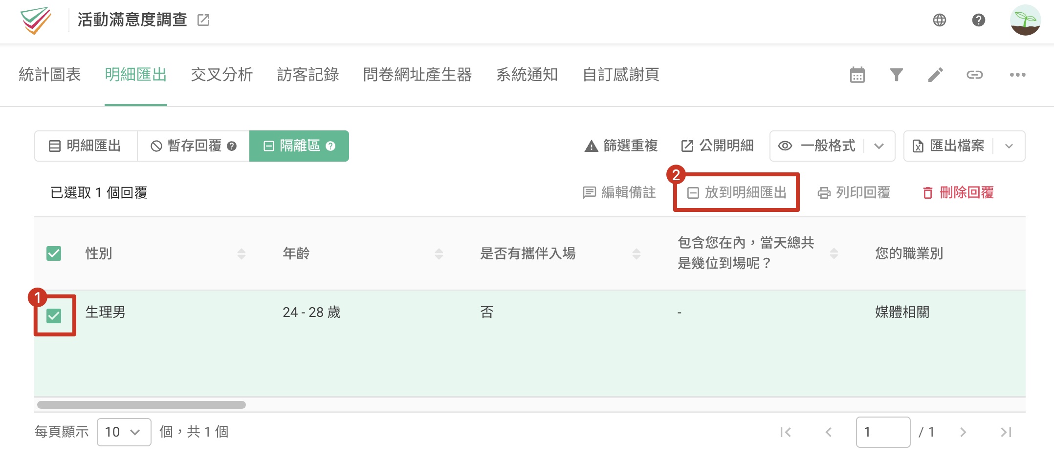Open the 交叉分析 tab
Image resolution: width=1054 pixels, height=461 pixels.
221,75
